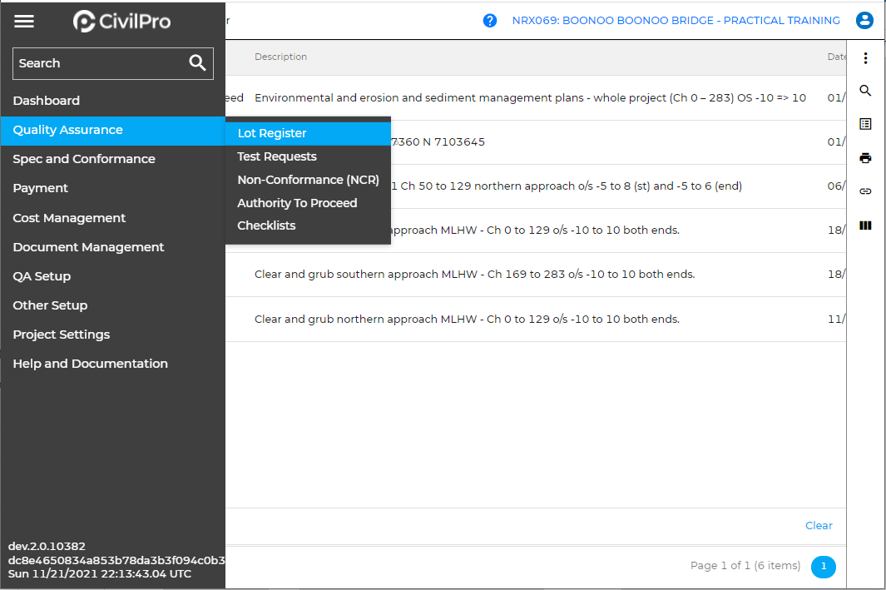This screenshot has width=886, height=590.
Task: Click the right toolbar search icon
Action: [865, 91]
